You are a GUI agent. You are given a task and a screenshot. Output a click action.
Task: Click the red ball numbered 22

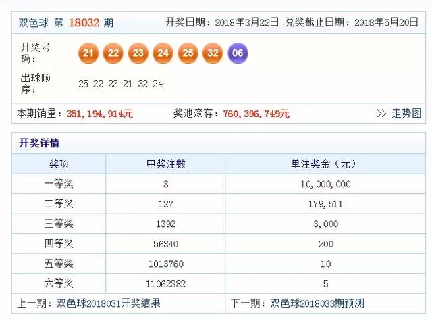113,53
